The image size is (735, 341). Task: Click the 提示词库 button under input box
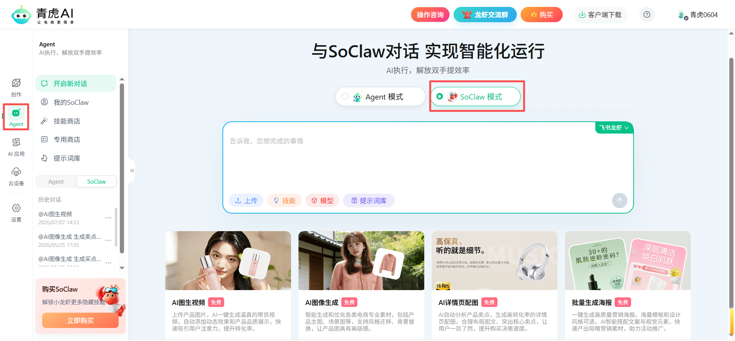369,201
